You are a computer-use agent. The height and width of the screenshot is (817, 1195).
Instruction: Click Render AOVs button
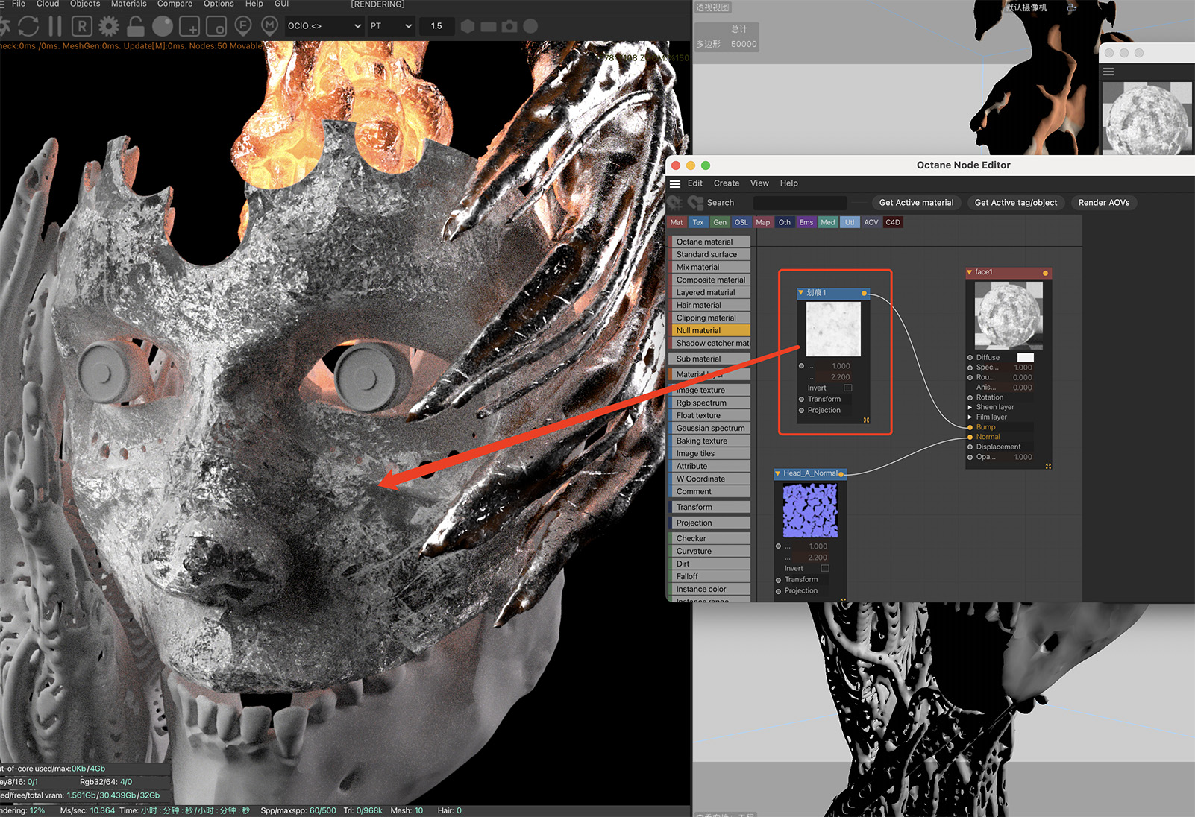pos(1104,203)
